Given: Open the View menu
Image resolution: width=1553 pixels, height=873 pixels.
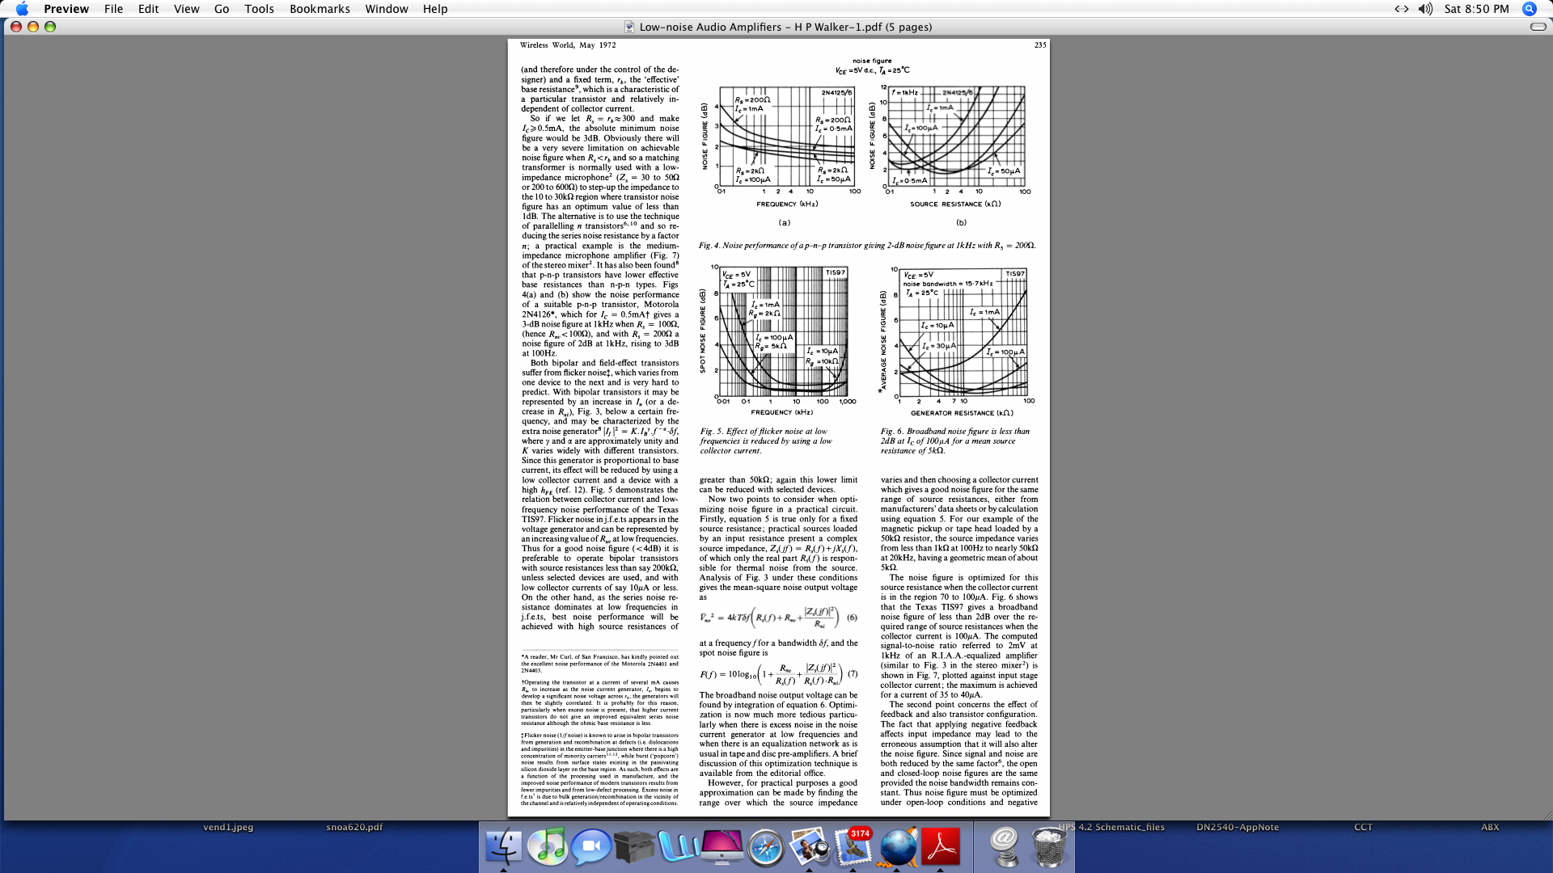Looking at the screenshot, I should (x=186, y=9).
